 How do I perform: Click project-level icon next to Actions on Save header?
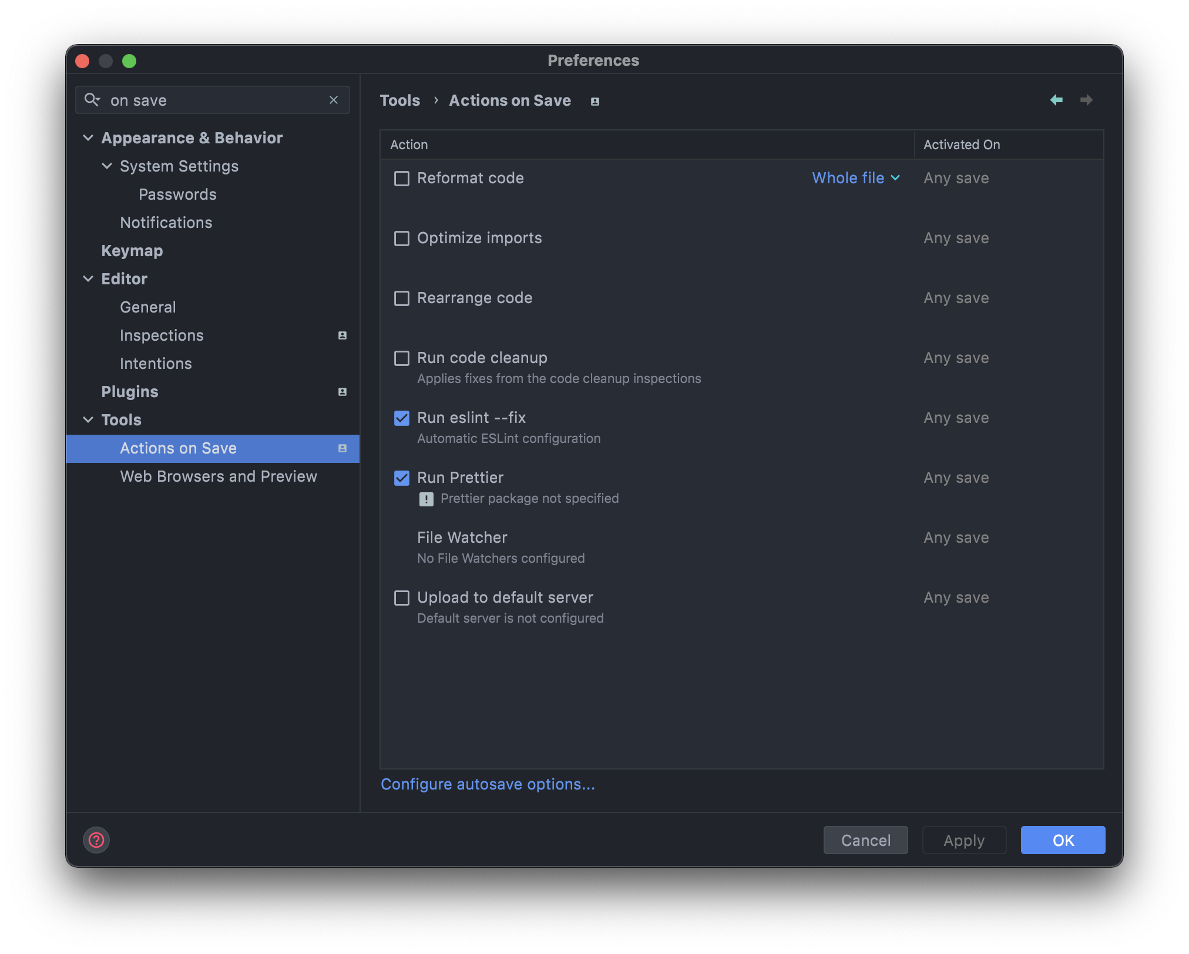click(x=594, y=102)
